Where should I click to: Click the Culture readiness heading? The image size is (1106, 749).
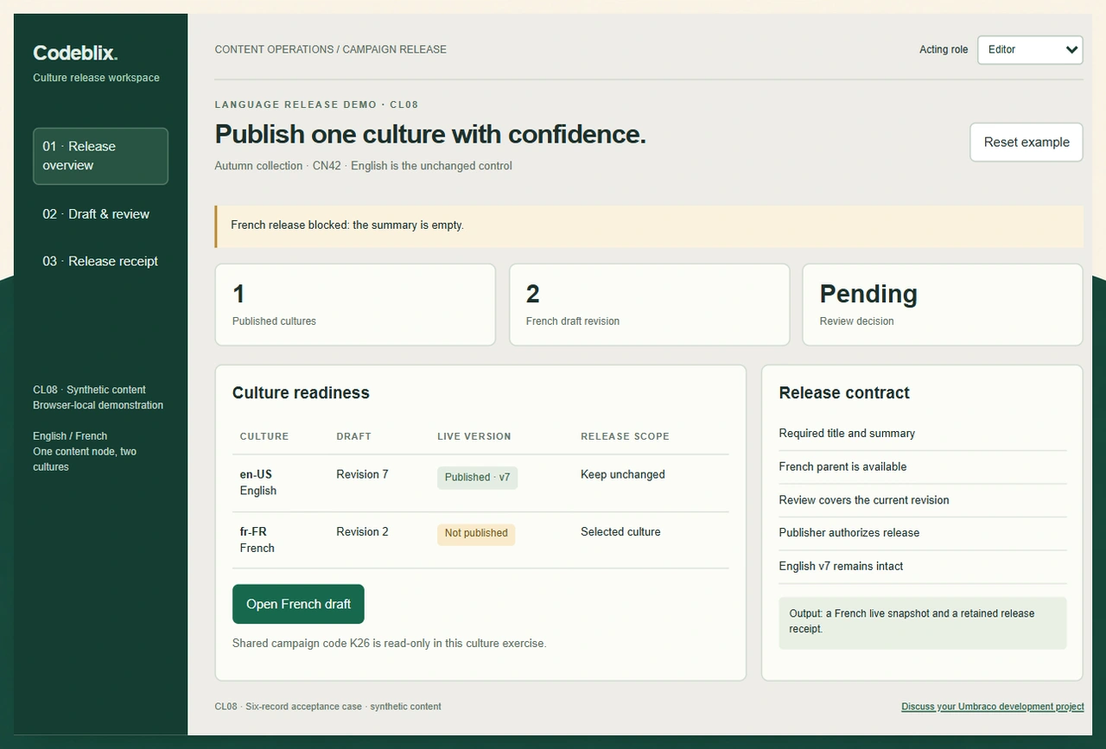click(301, 393)
